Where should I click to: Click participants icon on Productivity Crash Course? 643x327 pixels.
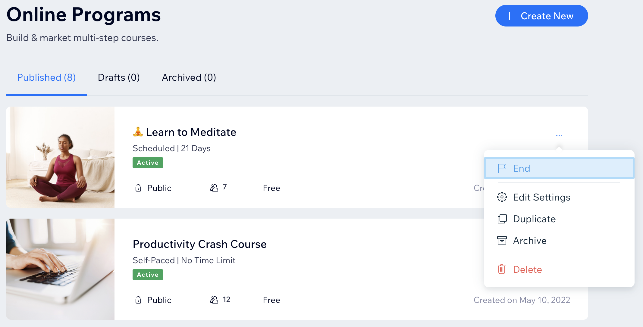(x=214, y=300)
